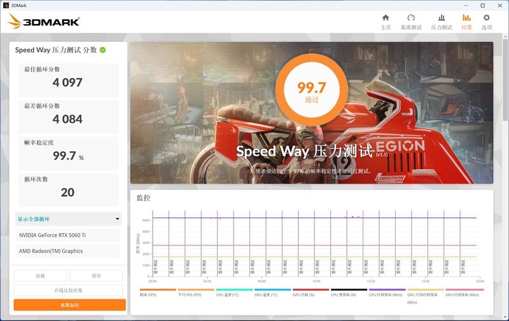Click the 监控 monitoring heading
Viewport: 509px width, 321px height.
click(x=144, y=198)
